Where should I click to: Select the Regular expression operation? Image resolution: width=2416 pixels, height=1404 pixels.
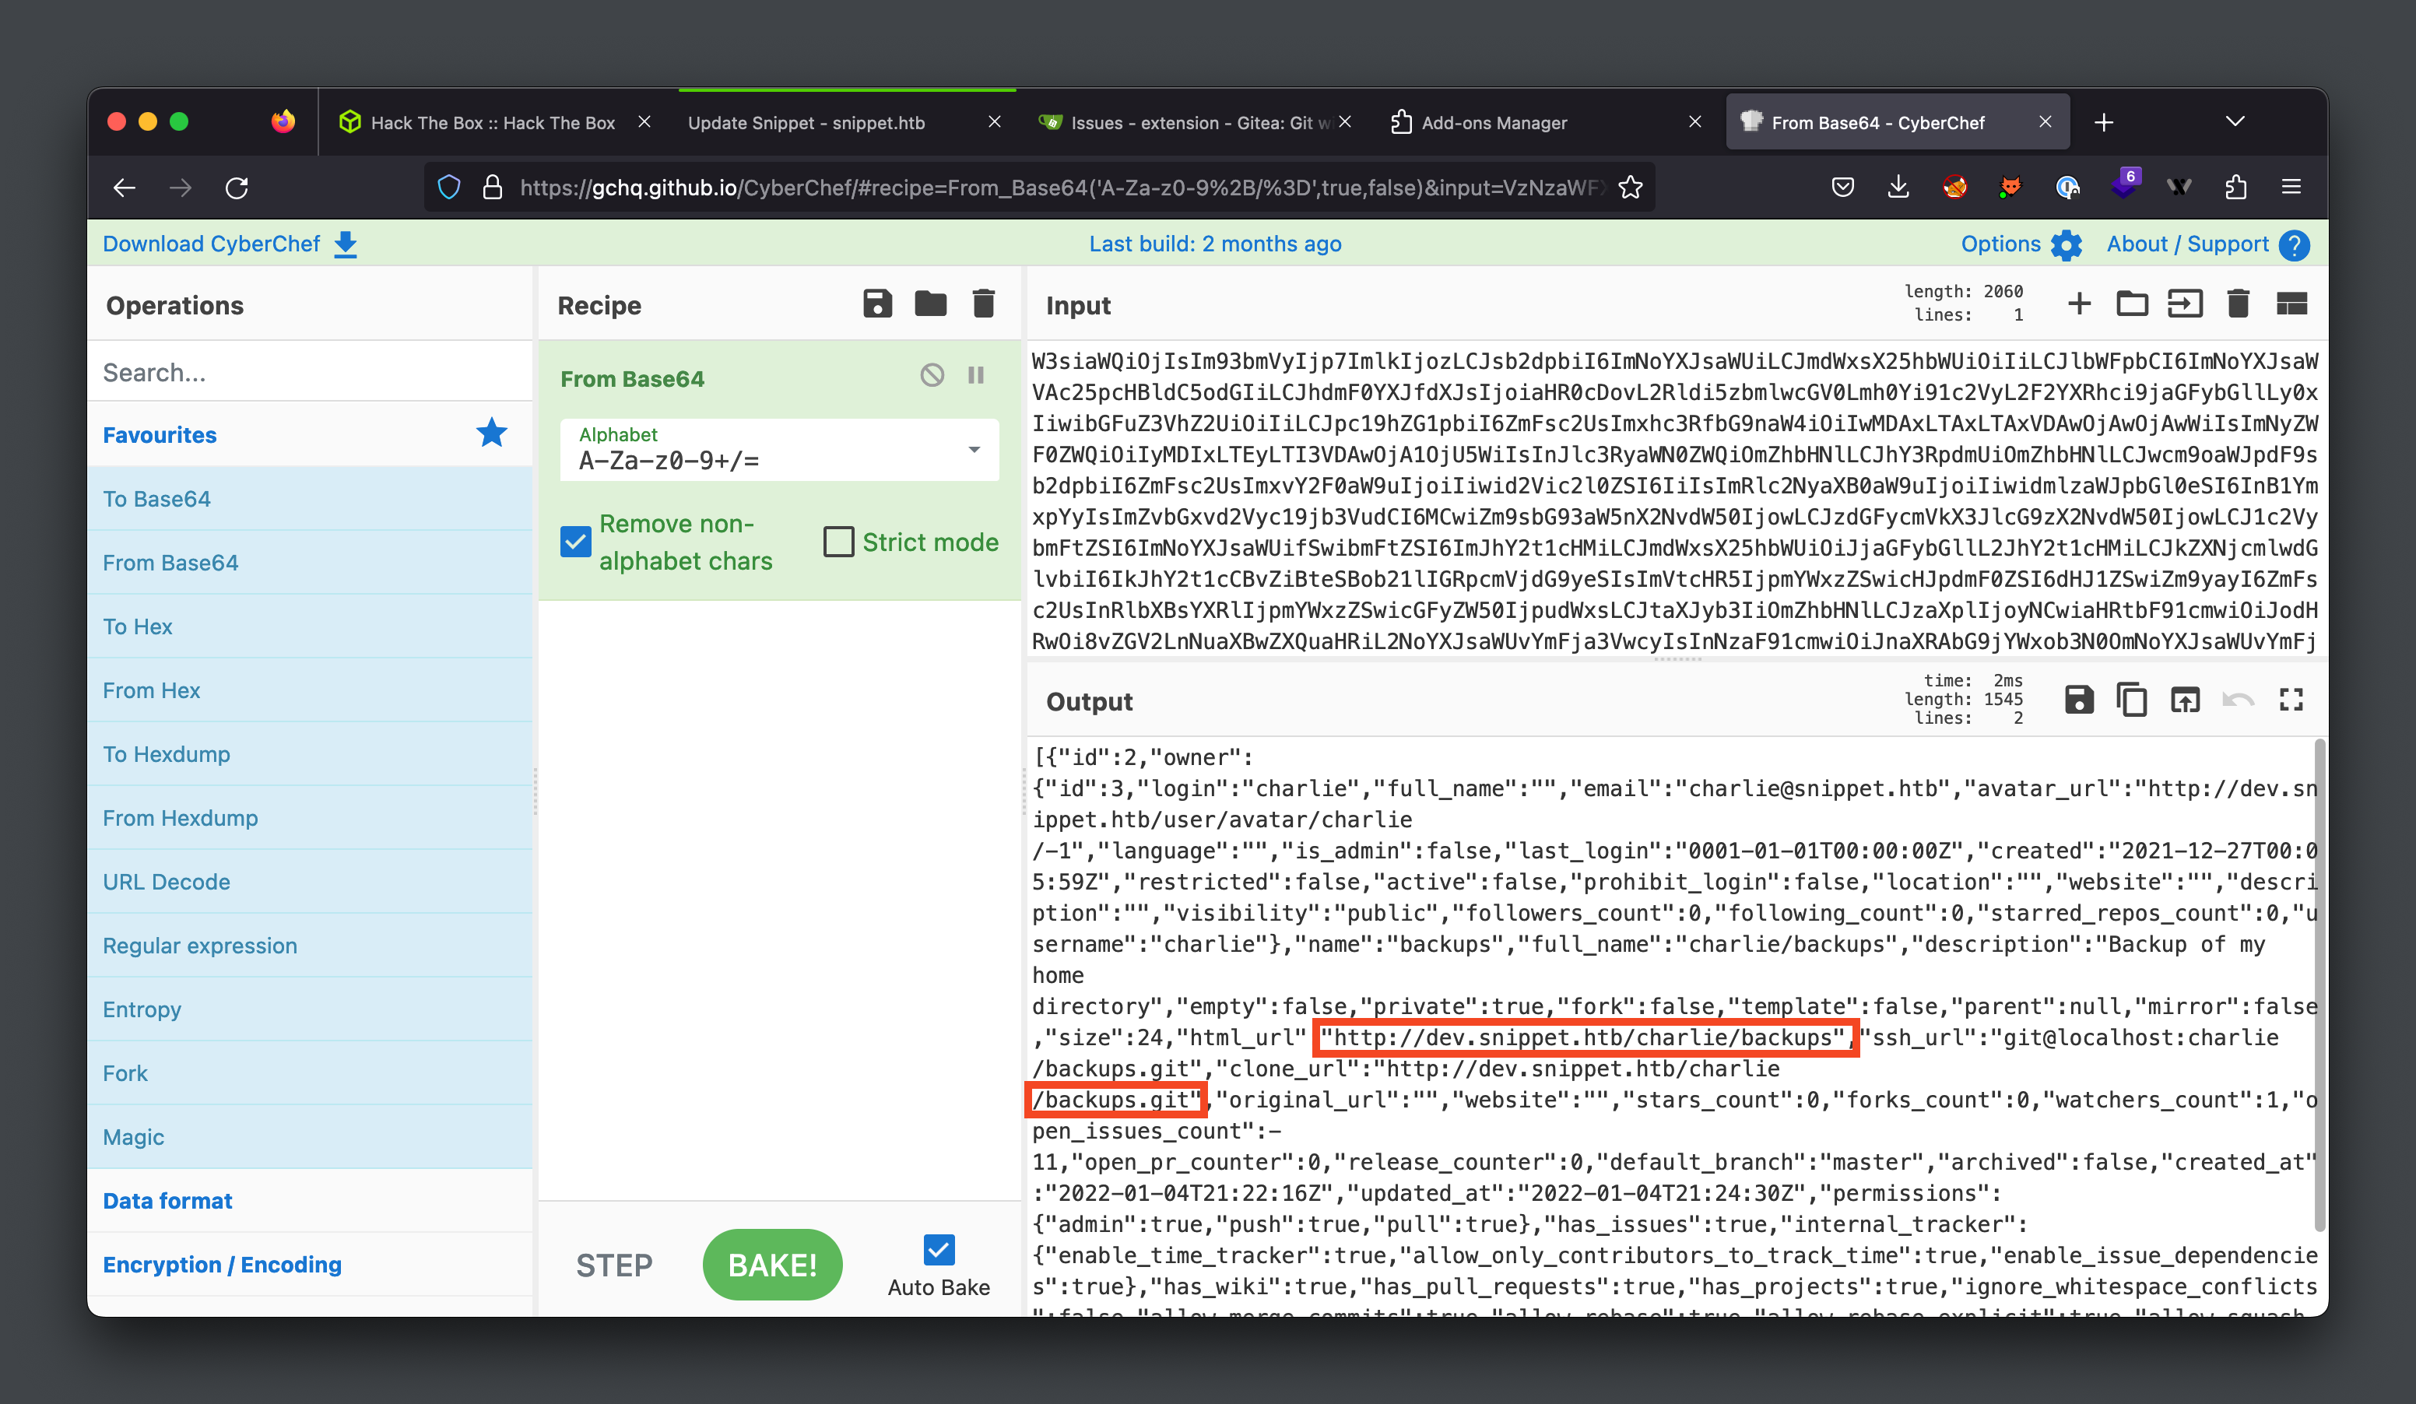coord(310,945)
